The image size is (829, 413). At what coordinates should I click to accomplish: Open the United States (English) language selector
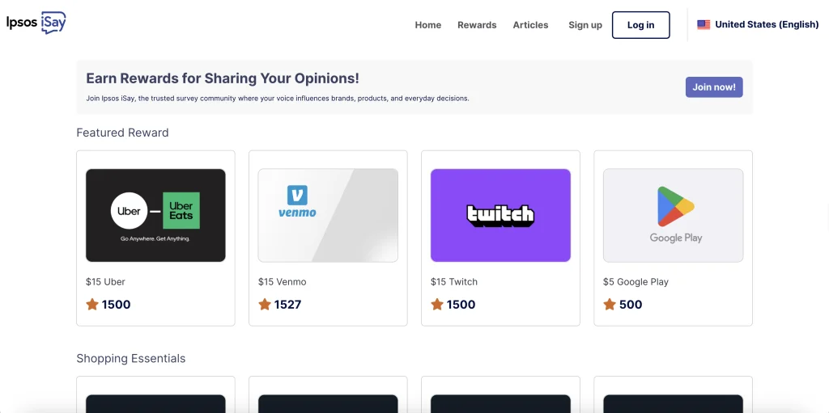tap(758, 25)
